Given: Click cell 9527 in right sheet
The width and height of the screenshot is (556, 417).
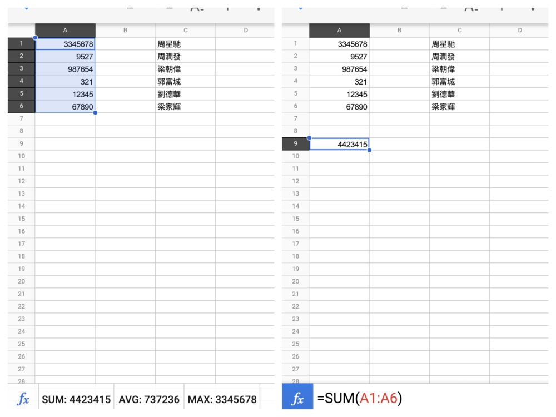Looking at the screenshot, I should (339, 56).
